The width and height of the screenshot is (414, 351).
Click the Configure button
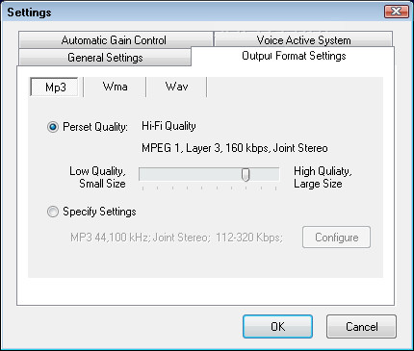coord(336,238)
